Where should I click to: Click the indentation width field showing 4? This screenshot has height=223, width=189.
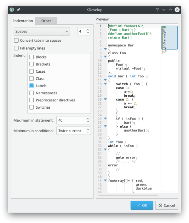(x=82, y=31)
